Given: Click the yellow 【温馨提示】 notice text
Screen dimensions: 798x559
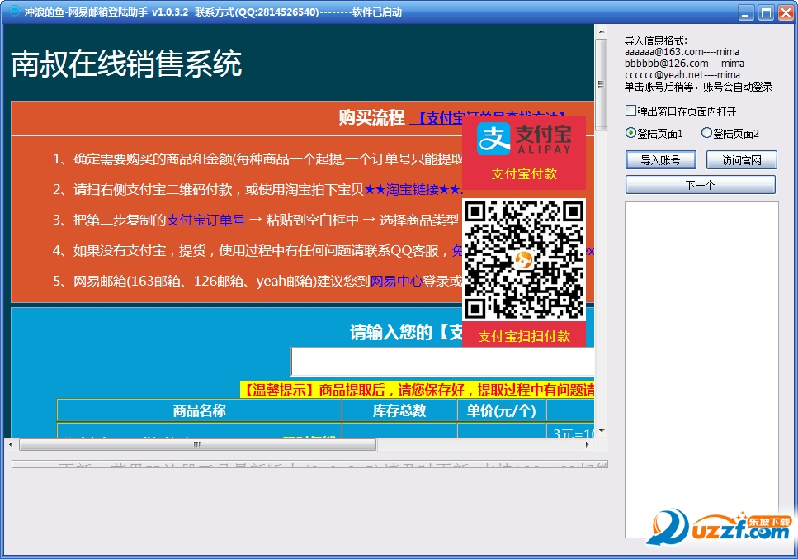Looking at the screenshot, I should coord(418,390).
